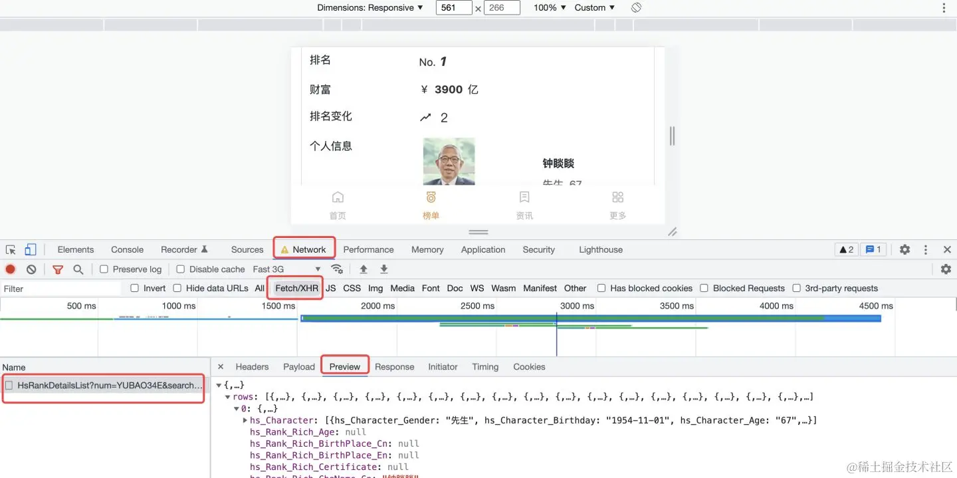The width and height of the screenshot is (957, 478).
Task: Filter requests by CSS type
Action: pos(352,288)
